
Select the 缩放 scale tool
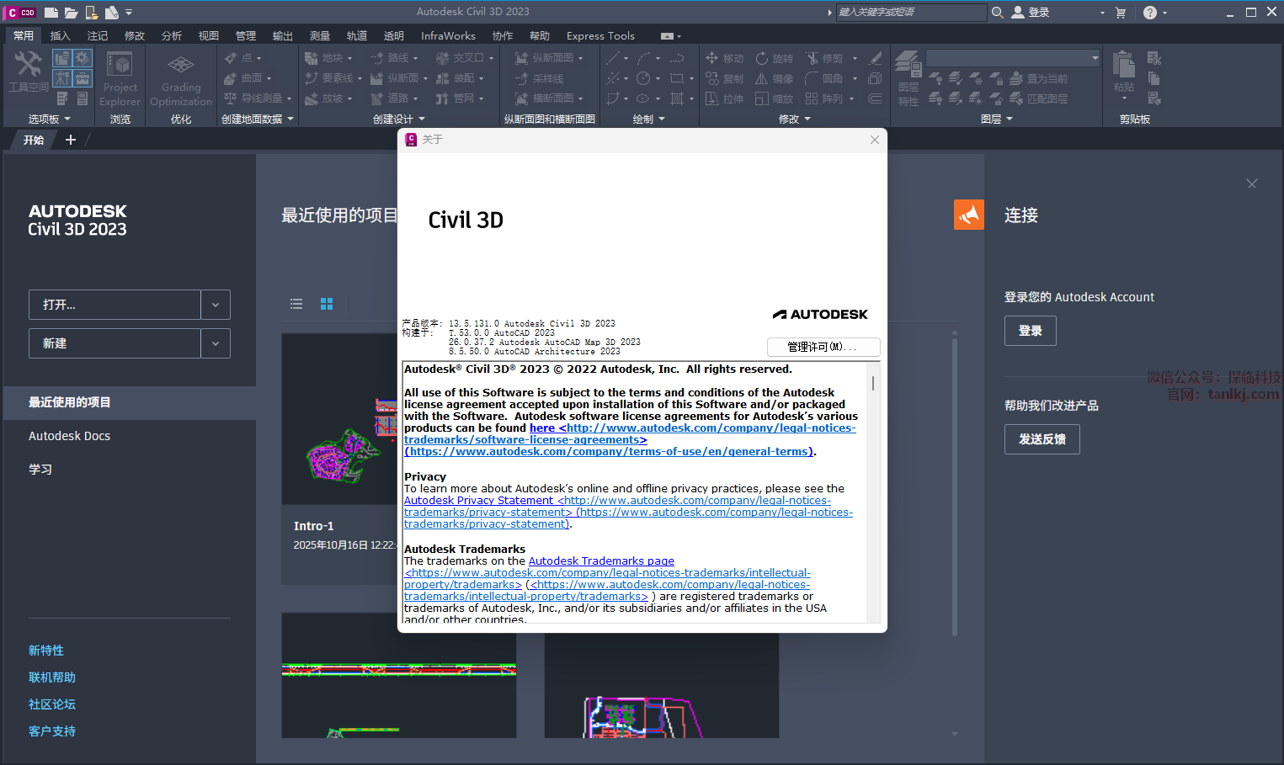coord(775,98)
